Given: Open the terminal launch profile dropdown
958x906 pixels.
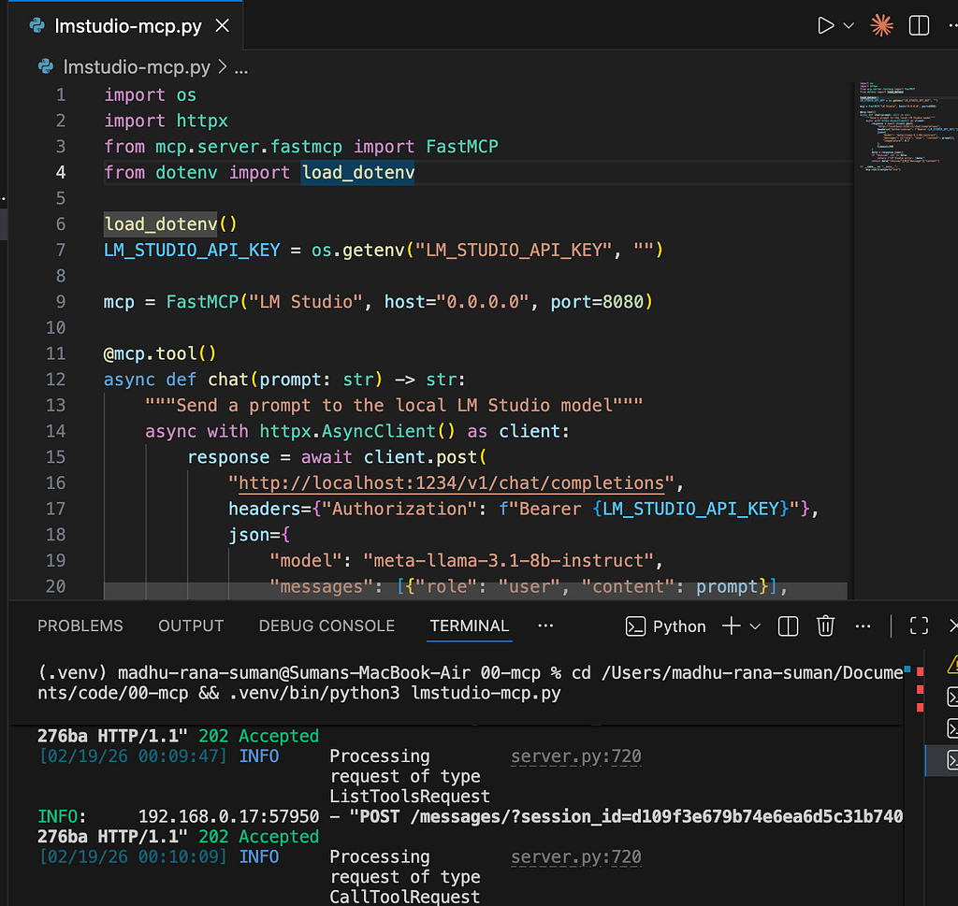Looking at the screenshot, I should [755, 626].
